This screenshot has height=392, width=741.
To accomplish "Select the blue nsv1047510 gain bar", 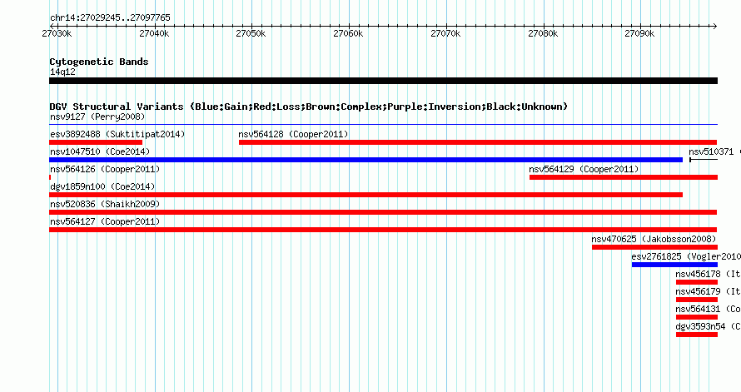I will tap(366, 160).
